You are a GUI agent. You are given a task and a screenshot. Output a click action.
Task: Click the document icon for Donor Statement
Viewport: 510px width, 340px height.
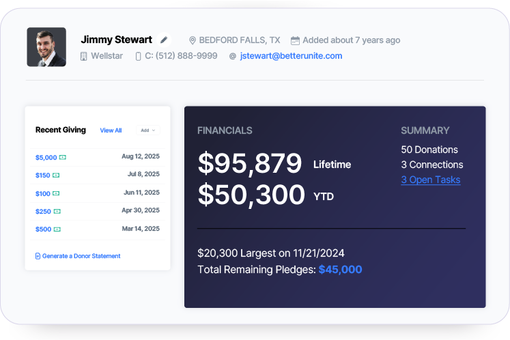(x=38, y=257)
